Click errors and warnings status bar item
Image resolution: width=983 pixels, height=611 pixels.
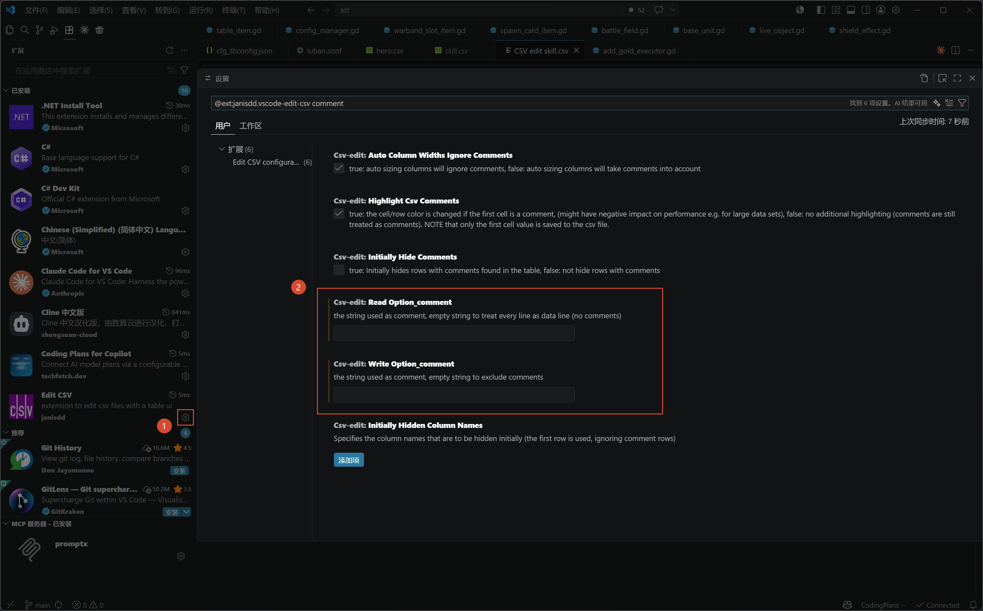pyautogui.click(x=88, y=604)
